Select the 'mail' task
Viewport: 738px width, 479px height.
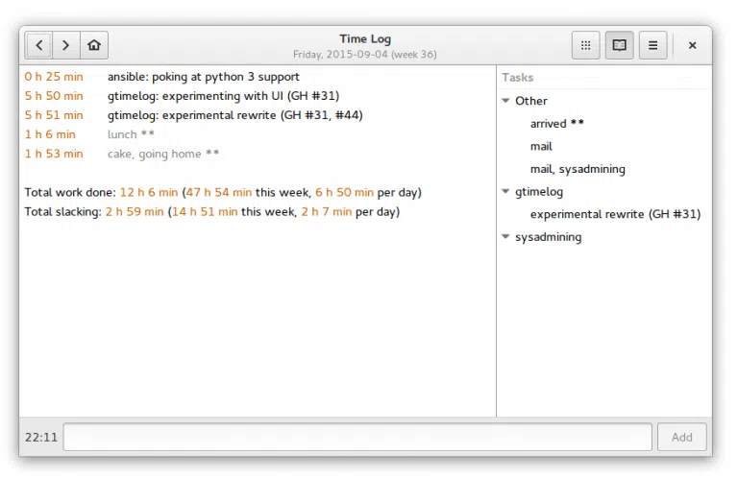(x=541, y=146)
